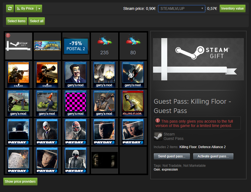Select the dark profile background item
The height and width of the screenshot is (192, 251).
(x=105, y=160)
